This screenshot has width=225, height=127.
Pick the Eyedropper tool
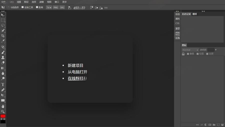point(3,41)
